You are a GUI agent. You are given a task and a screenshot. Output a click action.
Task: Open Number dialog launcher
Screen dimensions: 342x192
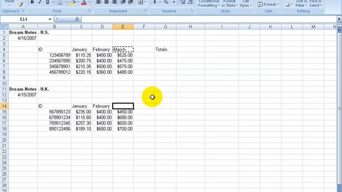click(192, 11)
